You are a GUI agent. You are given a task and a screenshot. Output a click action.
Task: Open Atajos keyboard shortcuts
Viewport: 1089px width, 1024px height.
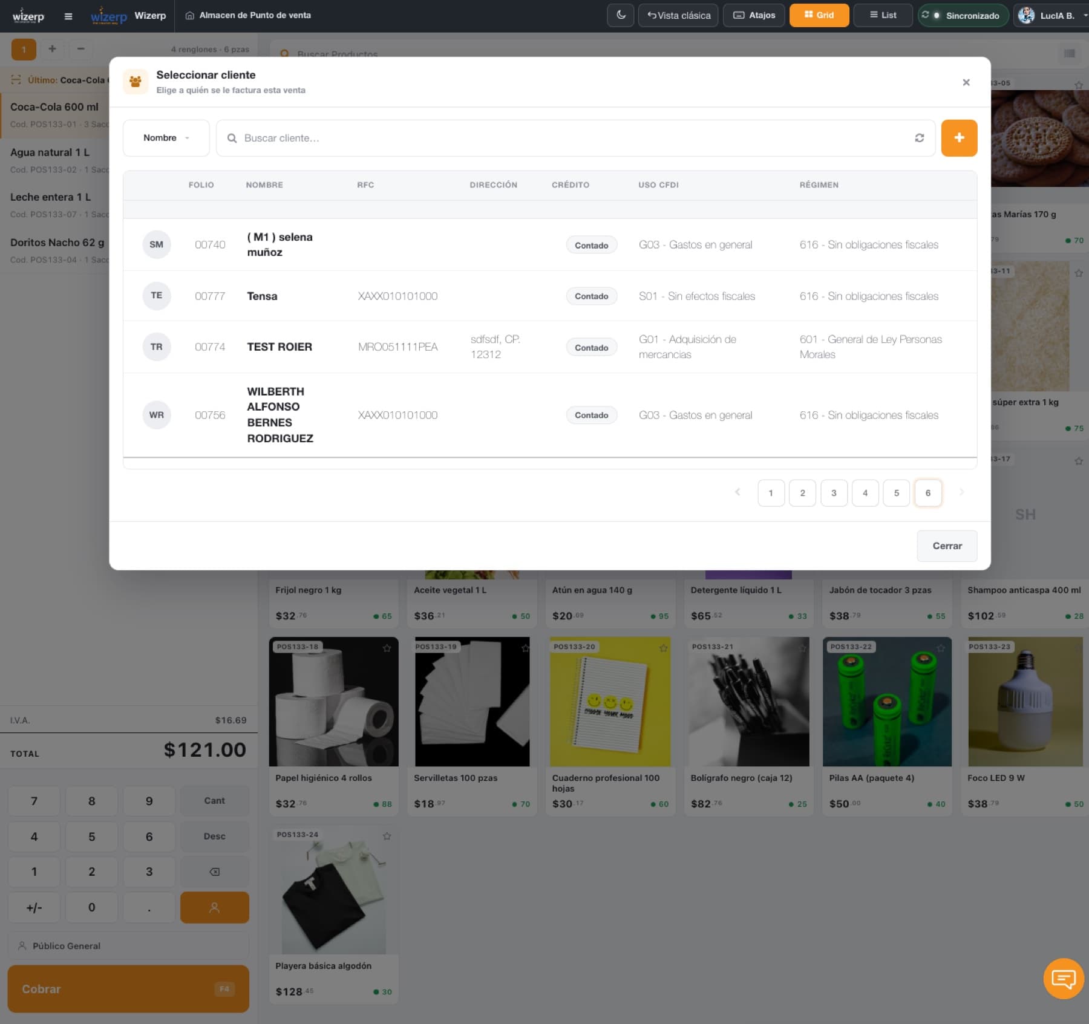pos(754,15)
